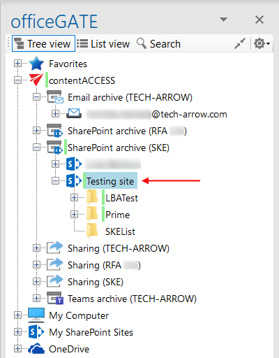Open the Search tab
The height and width of the screenshot is (358, 279).
(x=159, y=44)
